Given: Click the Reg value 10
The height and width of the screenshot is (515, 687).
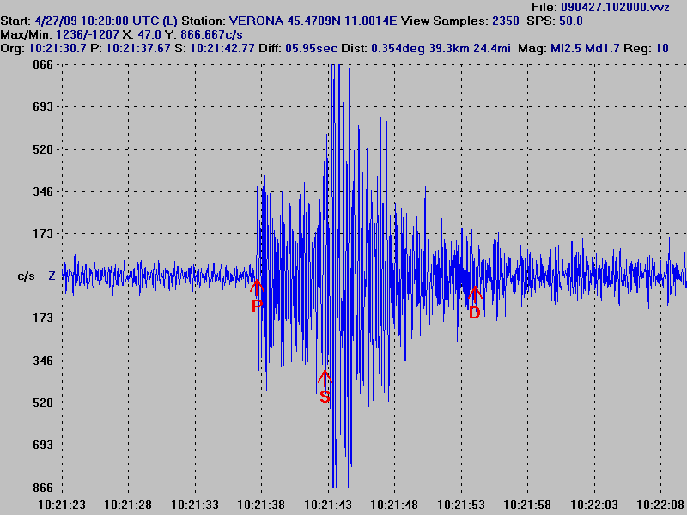Looking at the screenshot, I should 662,48.
